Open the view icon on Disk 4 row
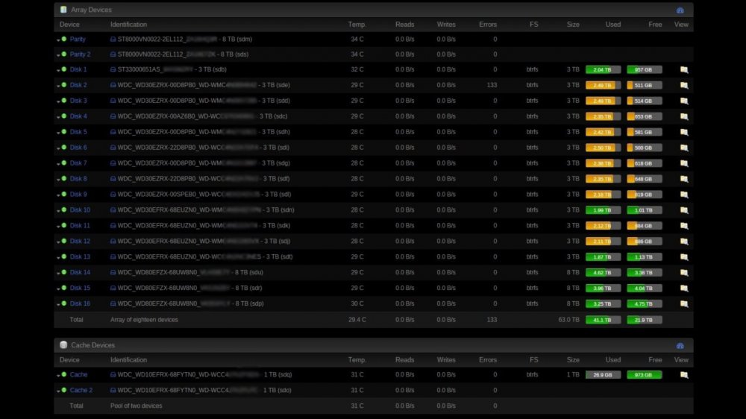The image size is (746, 419). pyautogui.click(x=683, y=116)
